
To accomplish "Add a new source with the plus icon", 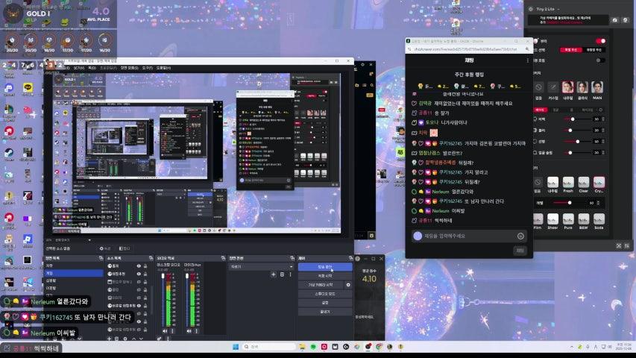I will coord(109,339).
